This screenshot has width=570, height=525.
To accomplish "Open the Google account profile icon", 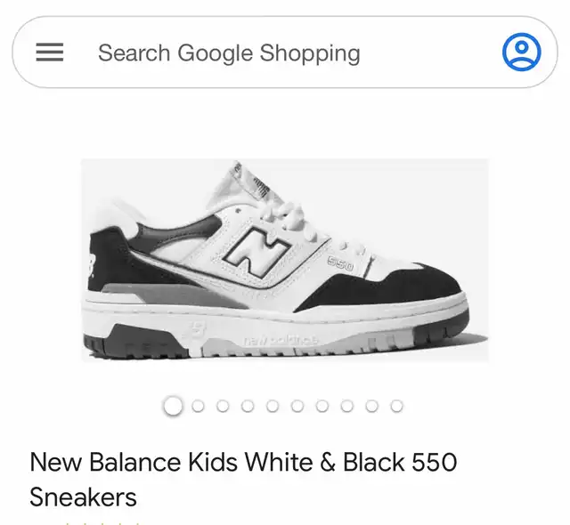I will [521, 52].
